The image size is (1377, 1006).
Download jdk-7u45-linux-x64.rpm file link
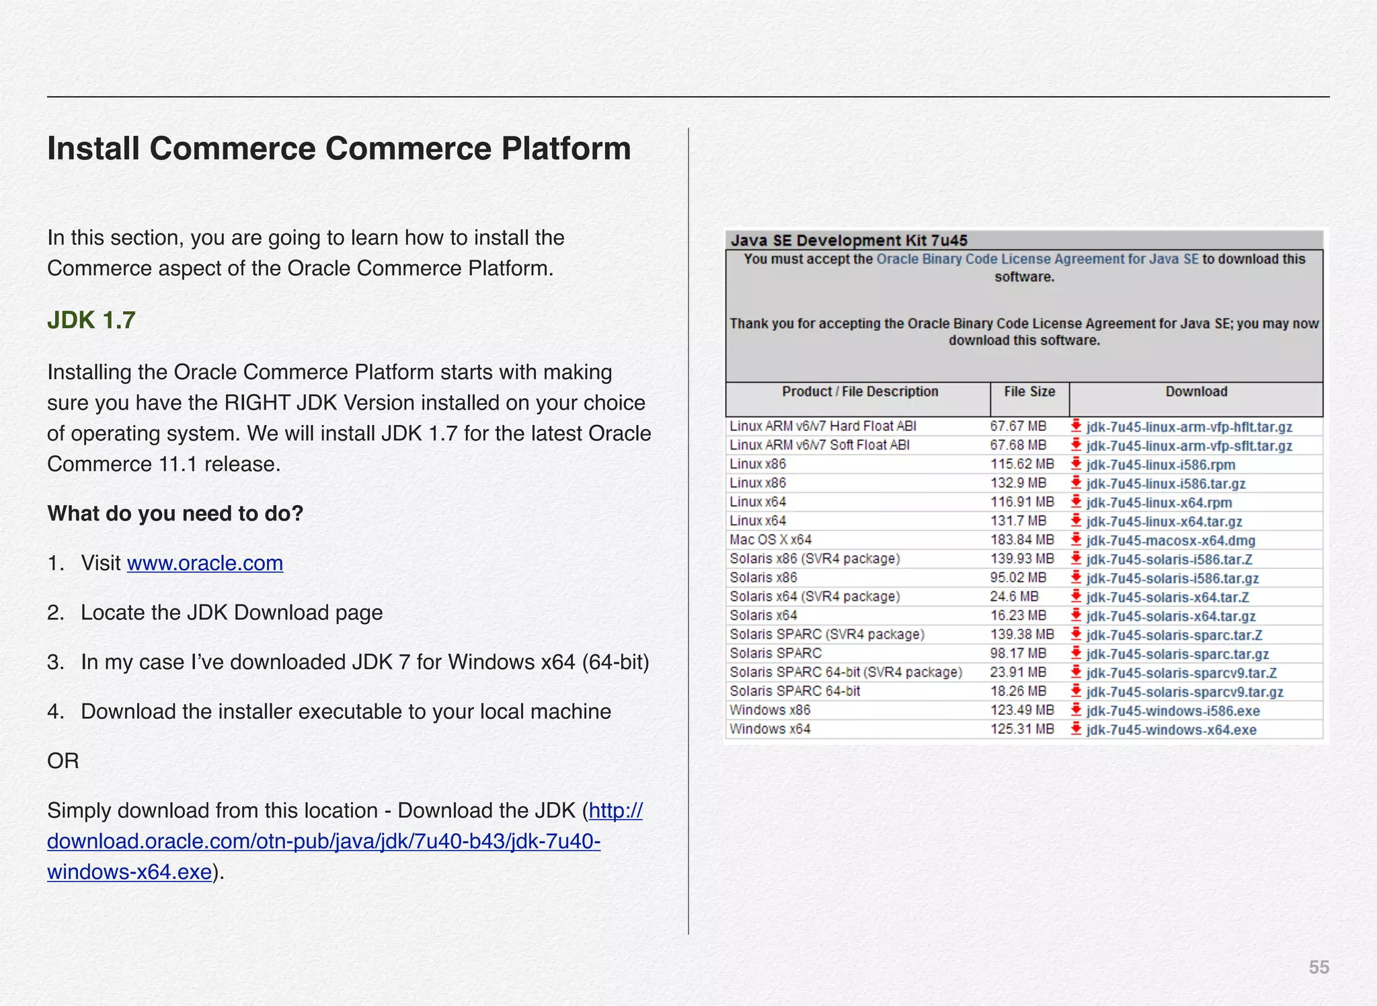click(x=1159, y=503)
